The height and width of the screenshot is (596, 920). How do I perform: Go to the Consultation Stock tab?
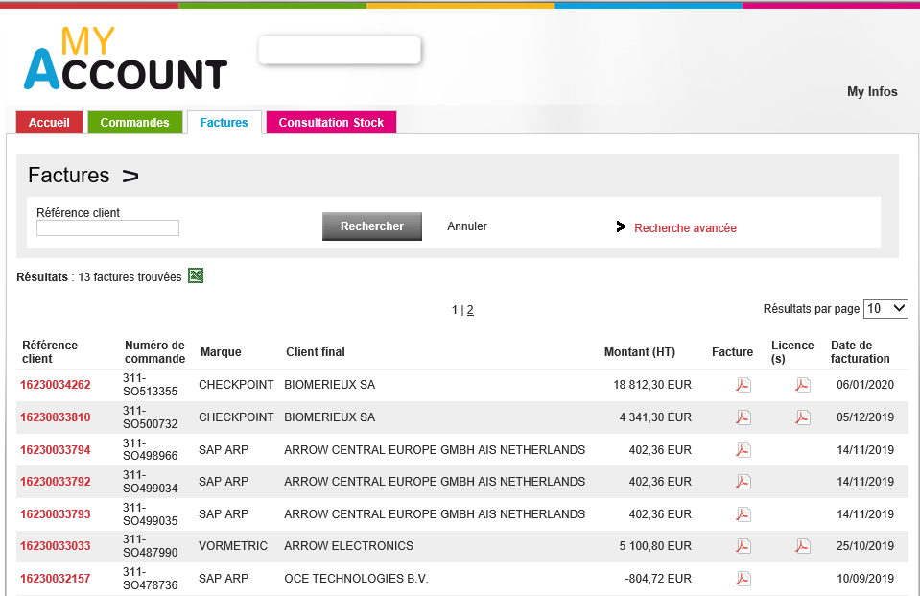point(331,123)
